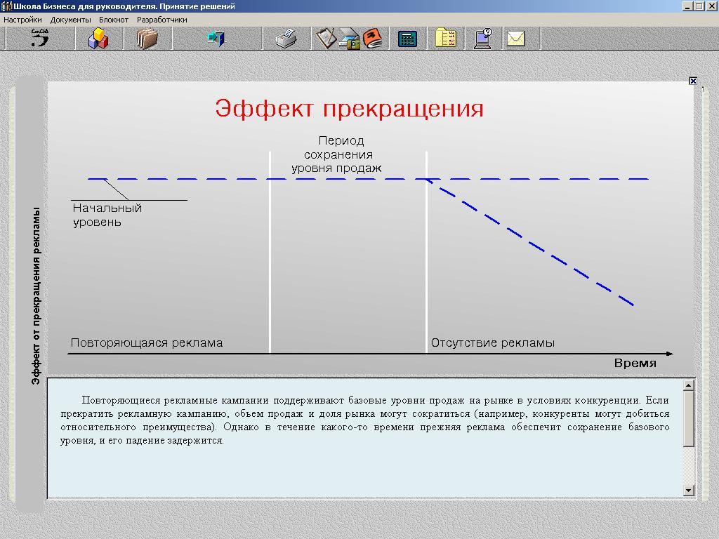Close the Эффект прекращения slide panel

[693, 81]
